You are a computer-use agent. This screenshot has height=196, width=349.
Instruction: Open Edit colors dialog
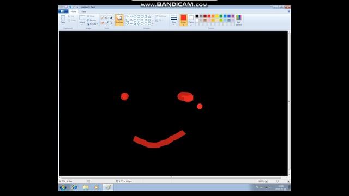[239, 20]
